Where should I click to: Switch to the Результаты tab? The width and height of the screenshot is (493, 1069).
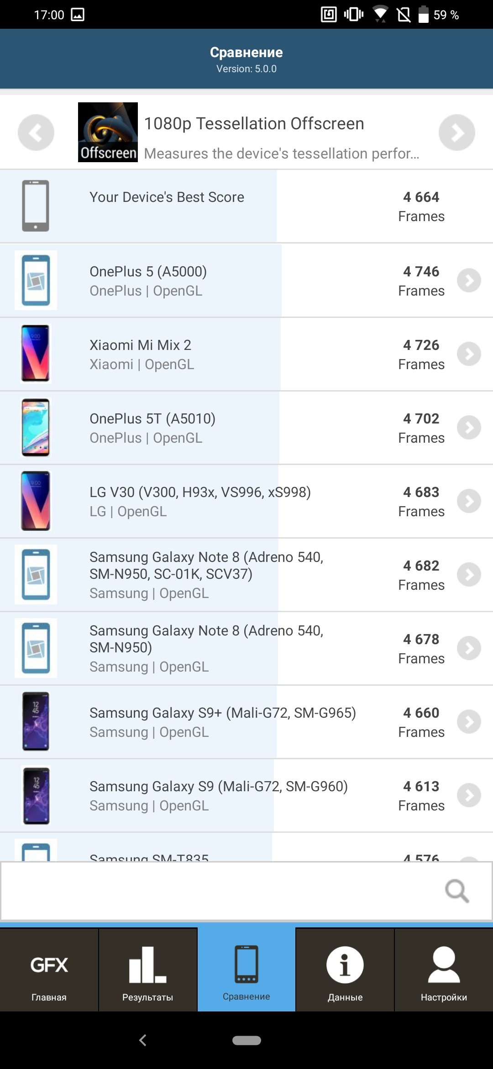coord(147,970)
